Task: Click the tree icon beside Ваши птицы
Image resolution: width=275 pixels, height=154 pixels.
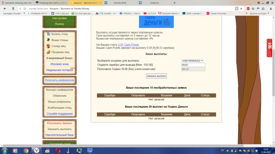Action: click(48, 40)
